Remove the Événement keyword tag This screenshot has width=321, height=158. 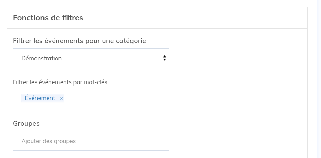61,98
